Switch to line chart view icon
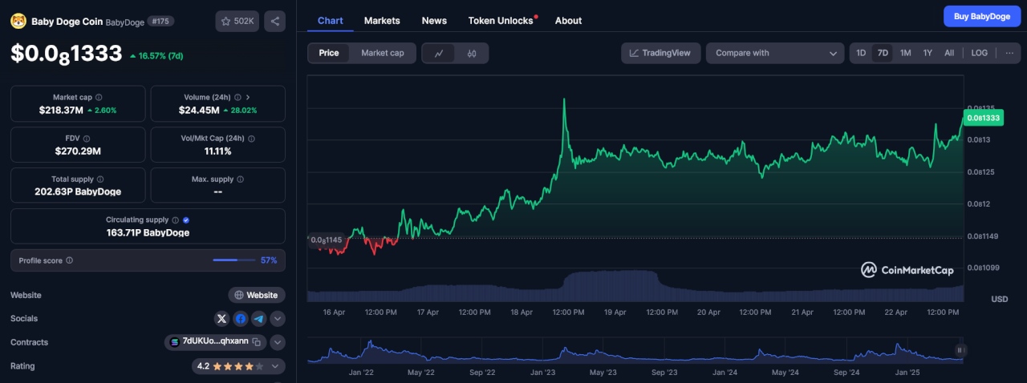Image resolution: width=1027 pixels, height=383 pixels. pyautogui.click(x=439, y=54)
